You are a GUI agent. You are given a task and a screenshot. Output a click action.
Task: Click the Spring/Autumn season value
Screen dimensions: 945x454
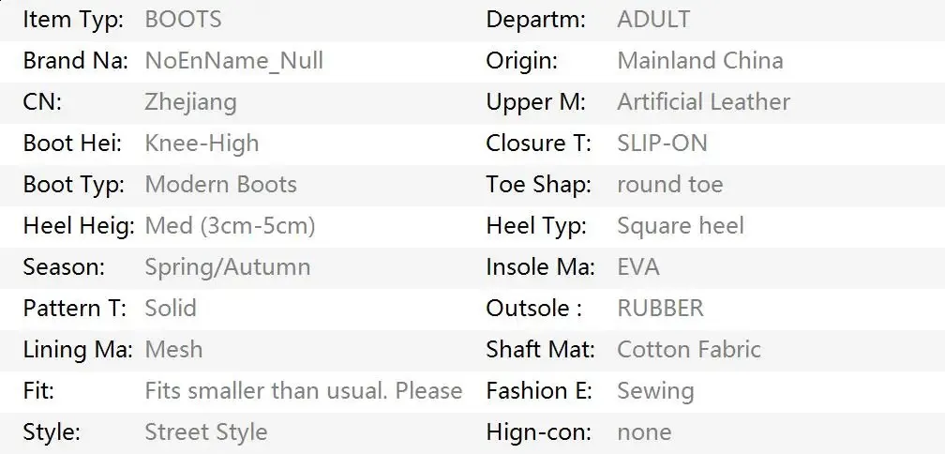click(x=228, y=267)
